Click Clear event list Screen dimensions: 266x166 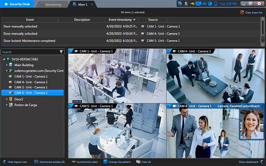pos(251,13)
